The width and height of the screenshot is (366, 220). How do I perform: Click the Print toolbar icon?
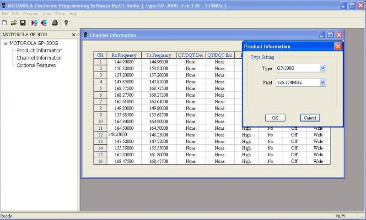pos(55,22)
